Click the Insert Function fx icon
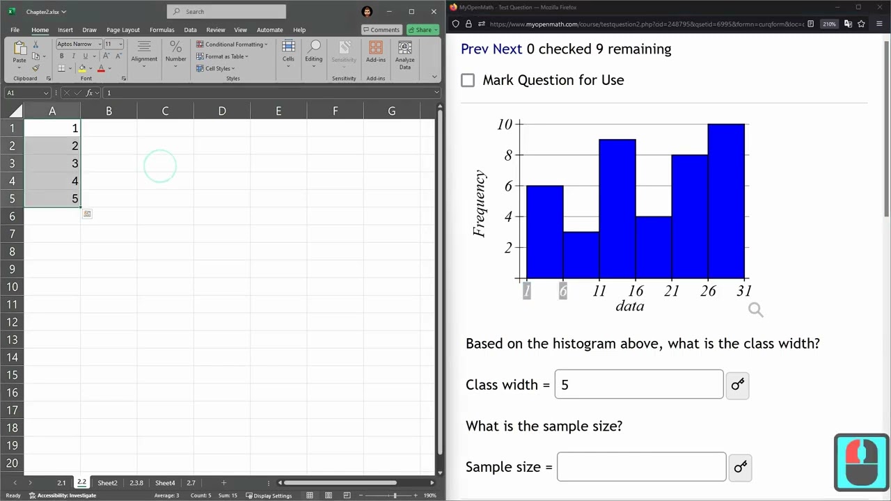Viewport: 891px width, 501px height. [89, 93]
